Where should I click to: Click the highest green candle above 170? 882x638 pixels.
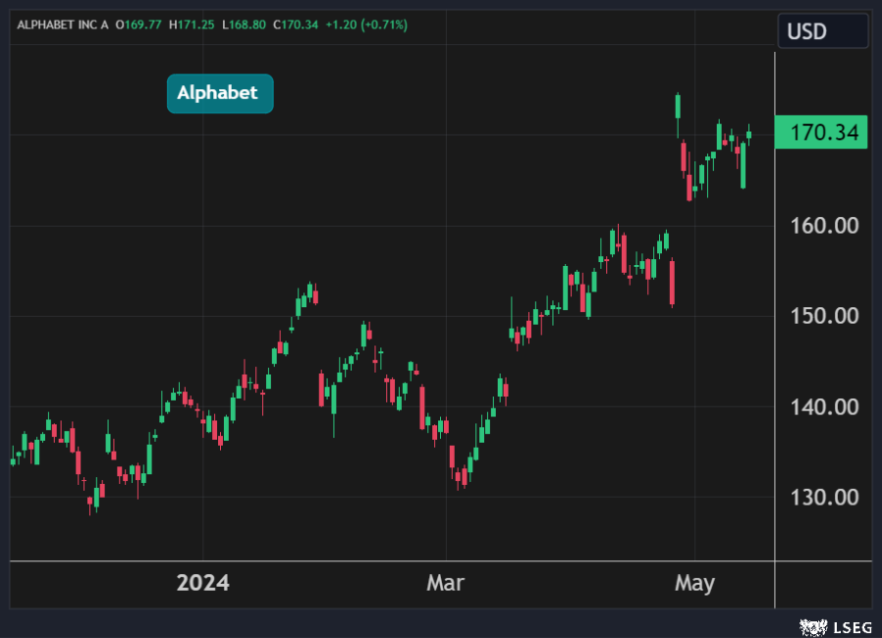tap(678, 106)
